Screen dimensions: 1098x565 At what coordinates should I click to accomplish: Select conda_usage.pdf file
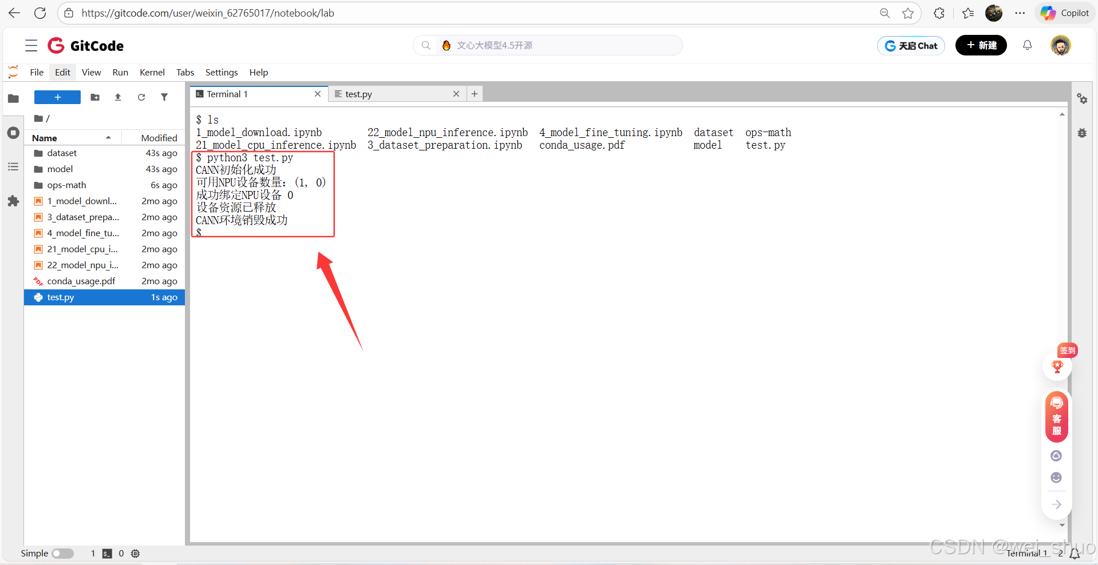(x=104, y=281)
